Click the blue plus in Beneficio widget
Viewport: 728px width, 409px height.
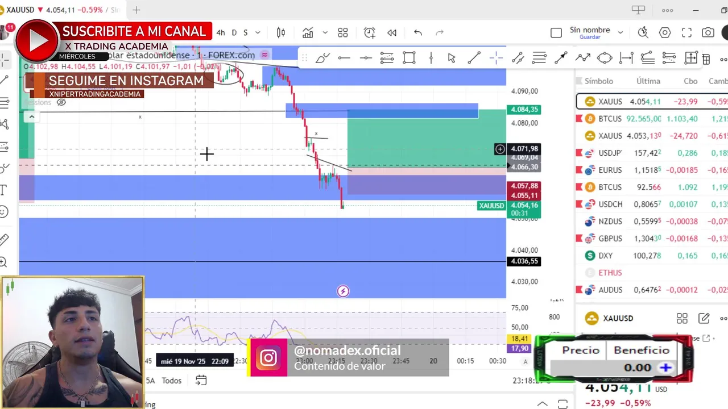(665, 368)
